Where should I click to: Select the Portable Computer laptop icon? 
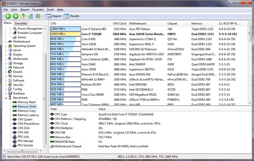click(x=15, y=33)
